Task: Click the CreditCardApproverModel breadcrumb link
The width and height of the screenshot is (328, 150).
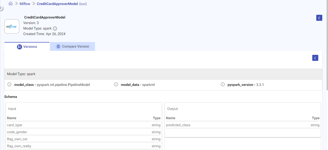Action: pyautogui.click(x=57, y=4)
